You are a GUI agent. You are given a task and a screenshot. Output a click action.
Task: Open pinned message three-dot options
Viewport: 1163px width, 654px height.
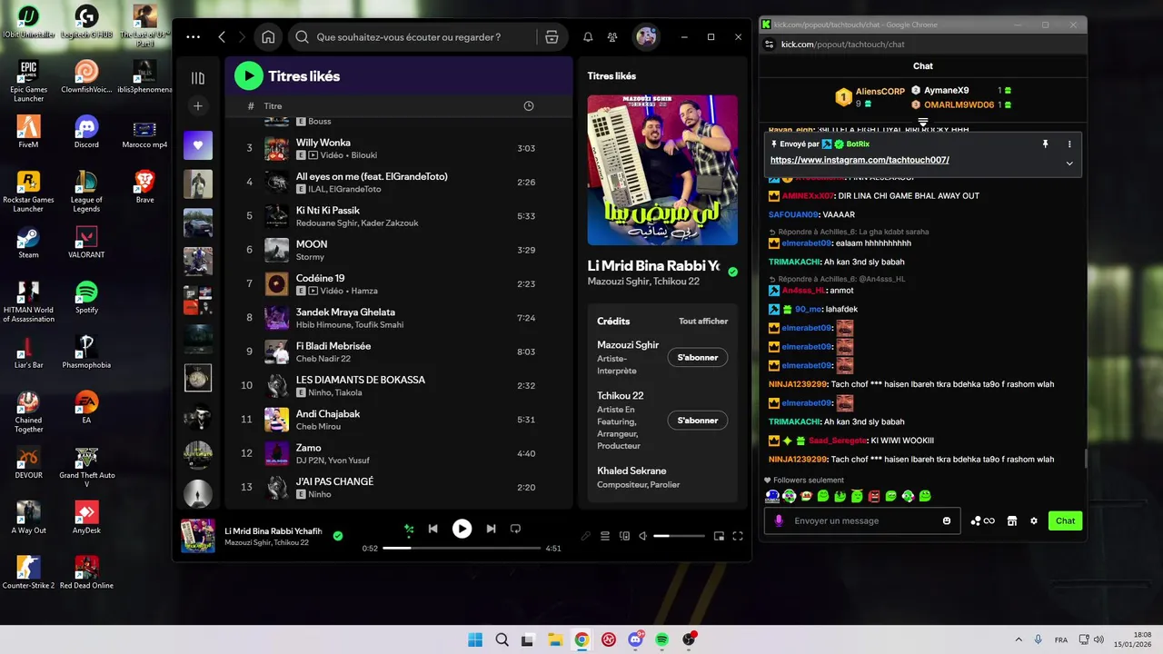click(1069, 144)
